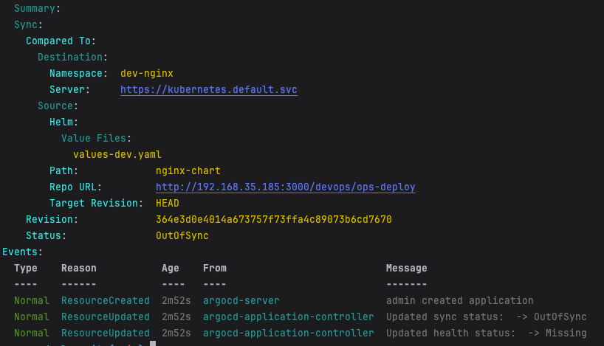Click the Events section heading
Viewport: 604px width, 346px height.
click(22, 252)
